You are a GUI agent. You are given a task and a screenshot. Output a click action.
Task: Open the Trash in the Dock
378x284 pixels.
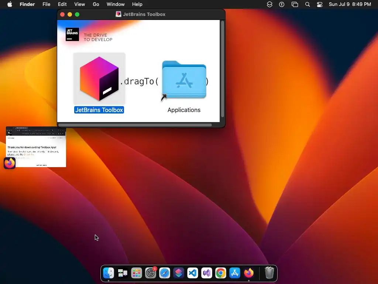tap(269, 273)
